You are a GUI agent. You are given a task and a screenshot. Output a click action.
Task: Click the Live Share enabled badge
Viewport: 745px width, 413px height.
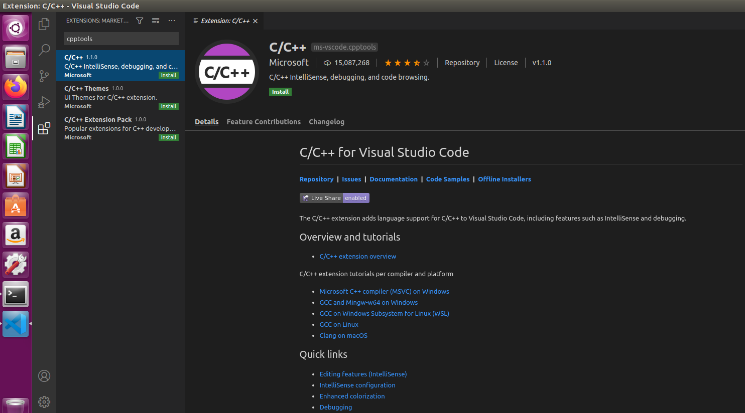pyautogui.click(x=334, y=198)
